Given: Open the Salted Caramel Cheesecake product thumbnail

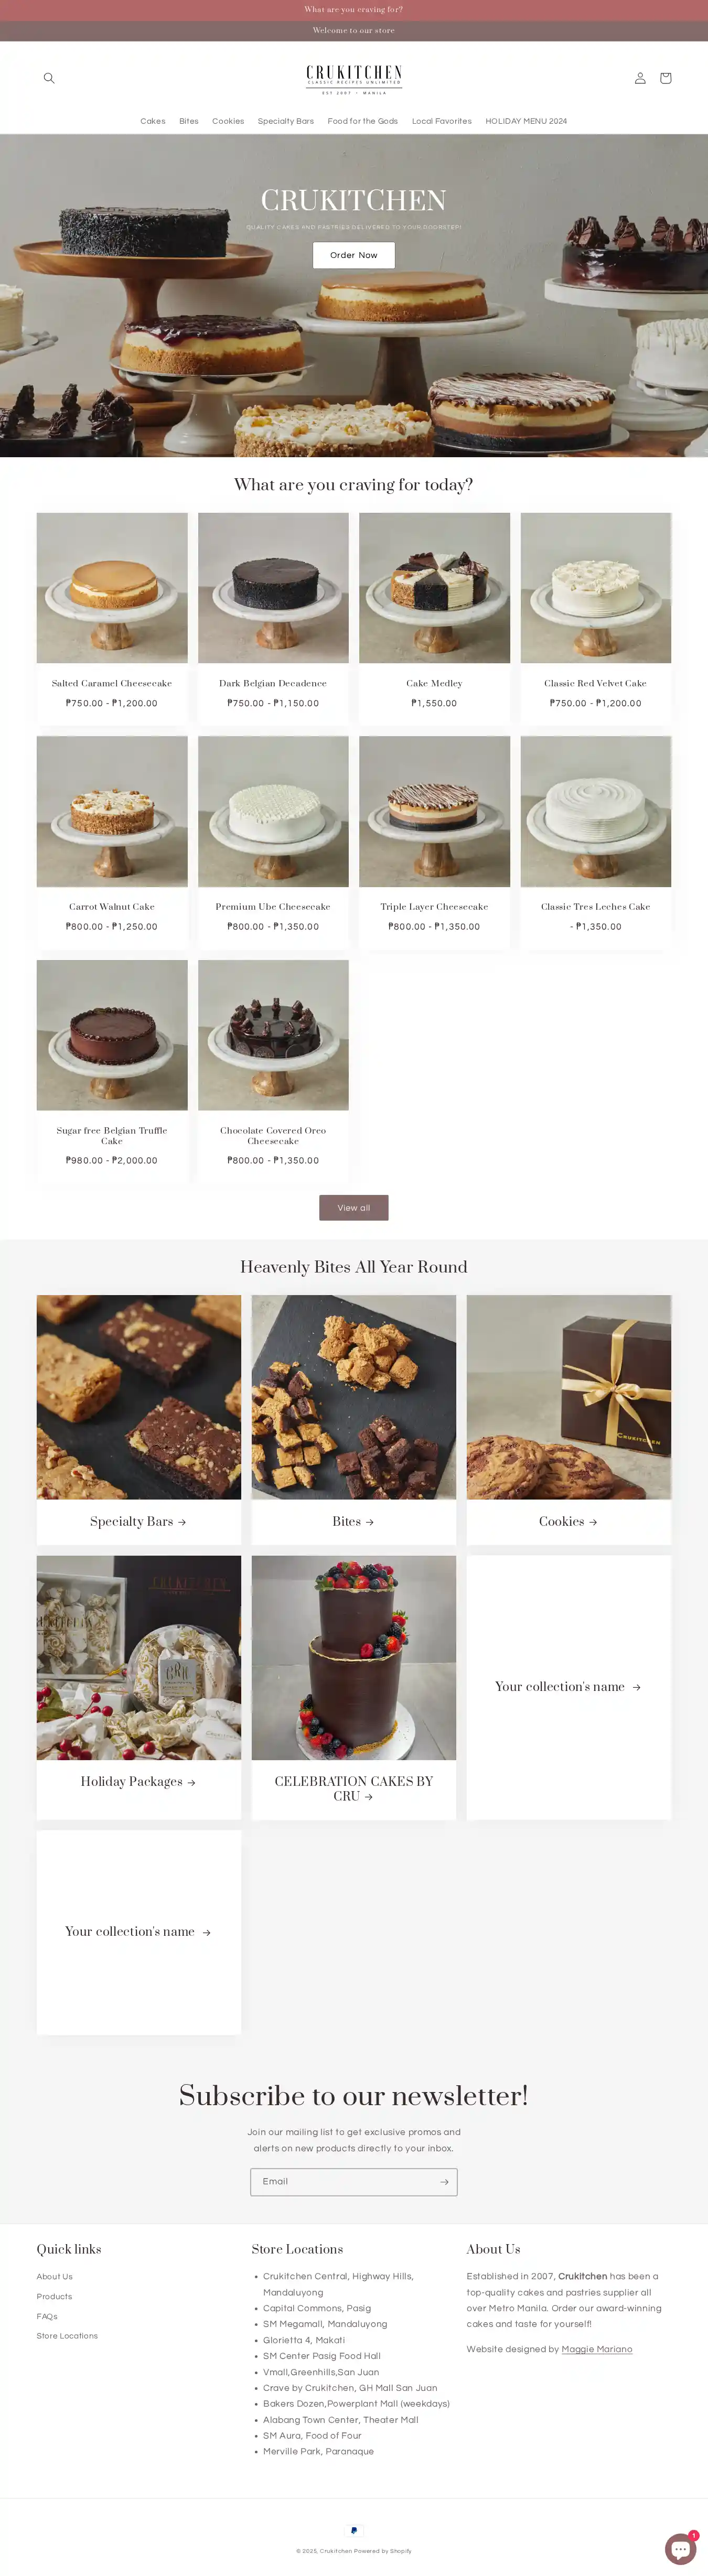Looking at the screenshot, I should 112,588.
